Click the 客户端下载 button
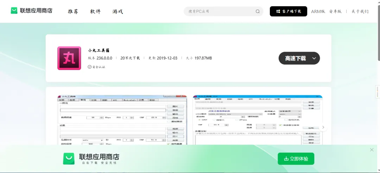This screenshot has width=380, height=173. (289, 11)
